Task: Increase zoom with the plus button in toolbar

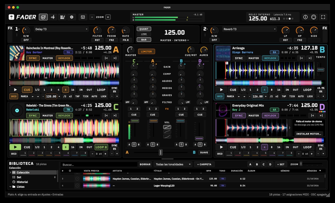Action: pyautogui.click(x=108, y=17)
